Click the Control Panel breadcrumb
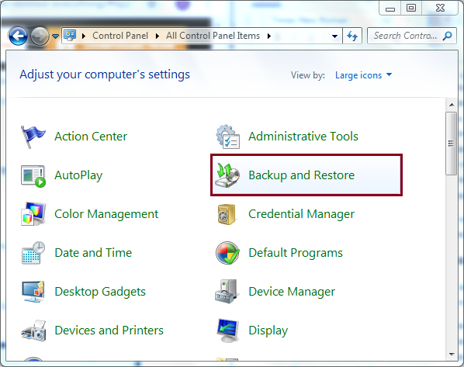 pos(120,36)
